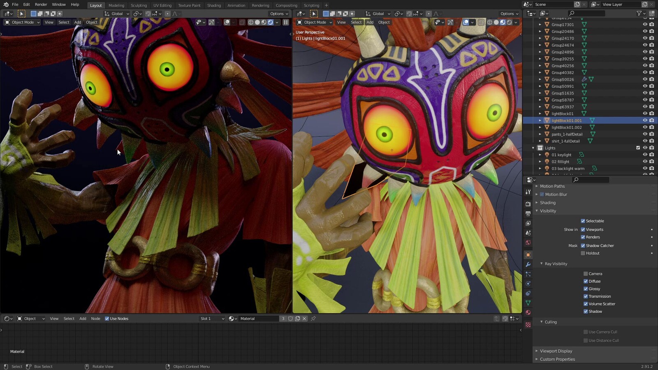Open the Material properties tab icon
Viewport: 658px width, 370px height.
pos(528,312)
